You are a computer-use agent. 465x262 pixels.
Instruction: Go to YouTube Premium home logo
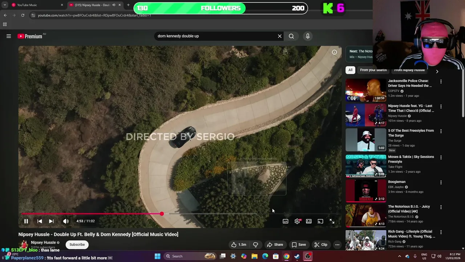coord(30,36)
